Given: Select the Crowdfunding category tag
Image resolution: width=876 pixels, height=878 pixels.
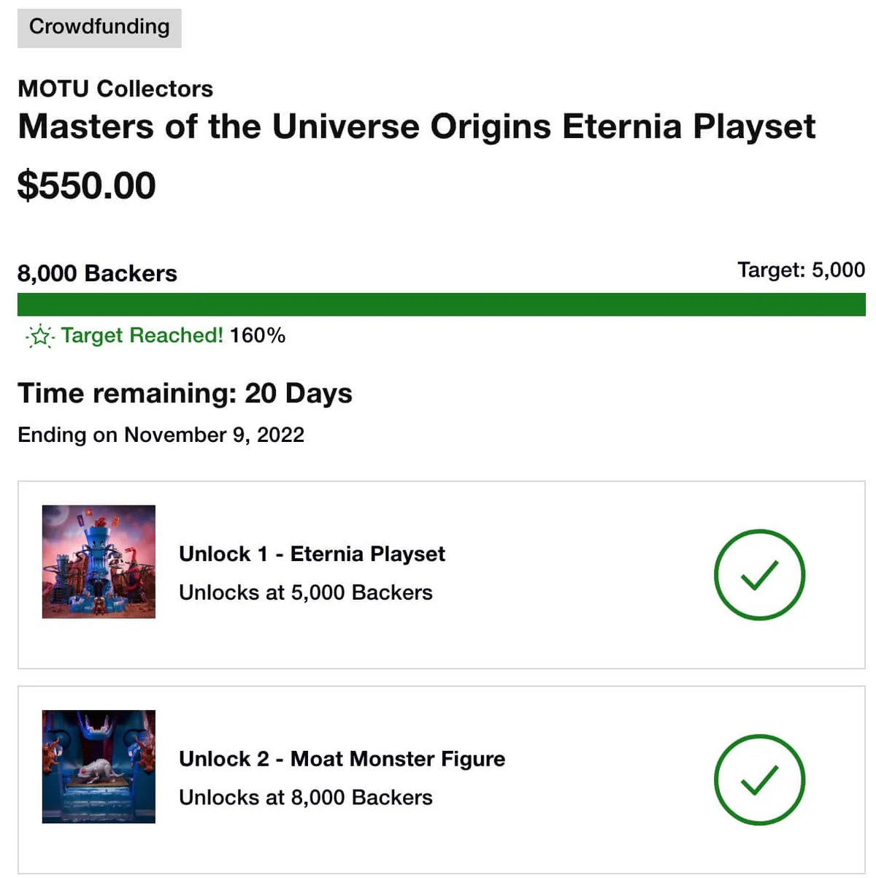Looking at the screenshot, I should [98, 27].
